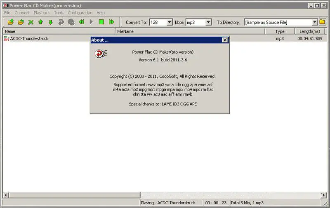The image size is (330, 208).
Task: Sort list by the Length(ms) column header
Action: (x=310, y=31)
